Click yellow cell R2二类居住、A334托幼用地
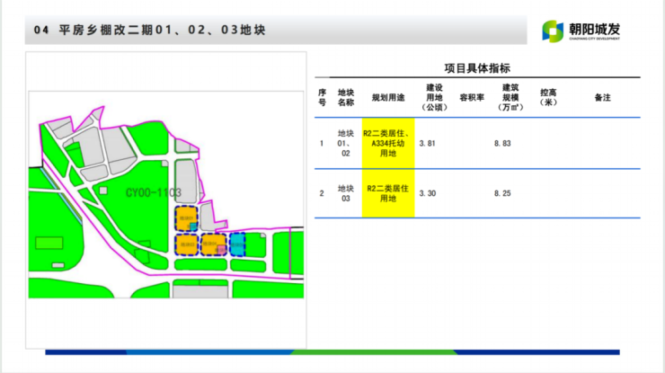This screenshot has height=373, width=665. 388,143
